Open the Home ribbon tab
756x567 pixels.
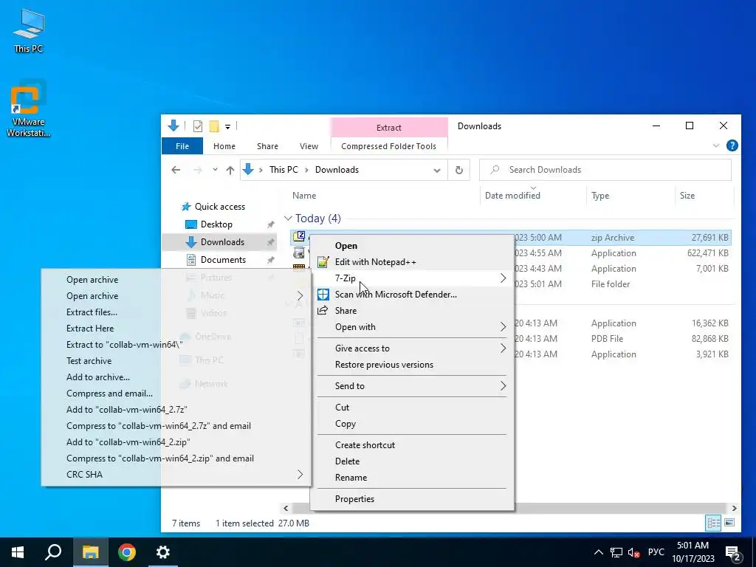tap(224, 146)
